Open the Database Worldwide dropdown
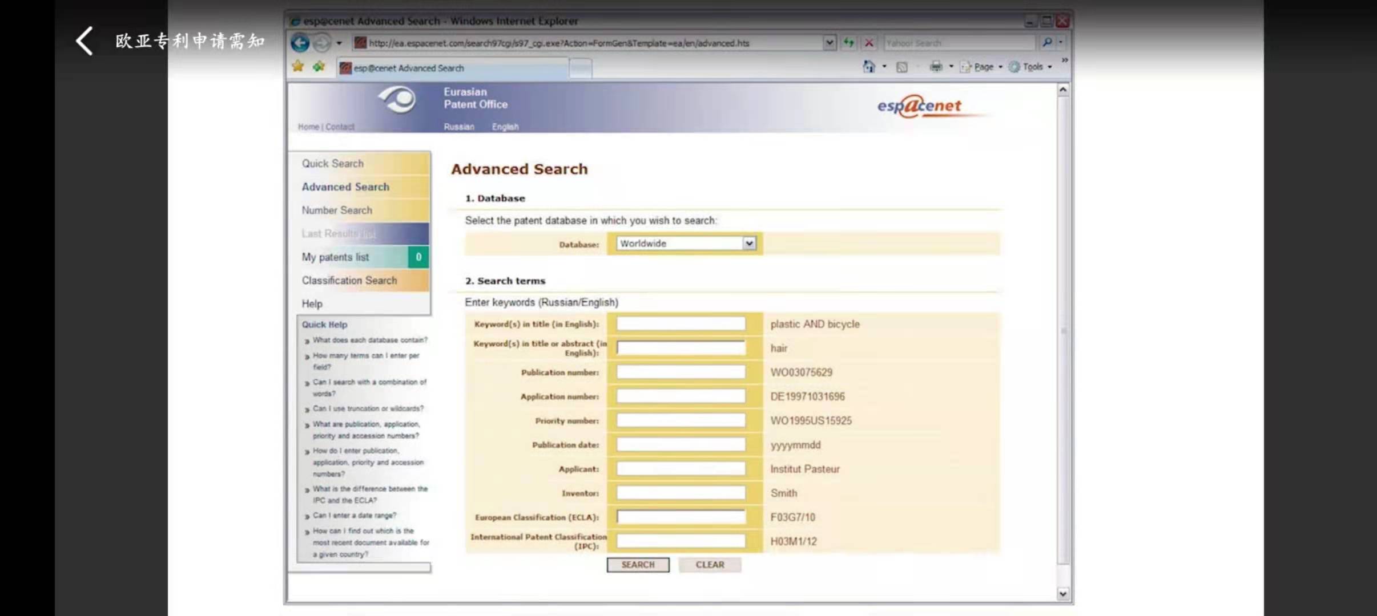 (749, 244)
